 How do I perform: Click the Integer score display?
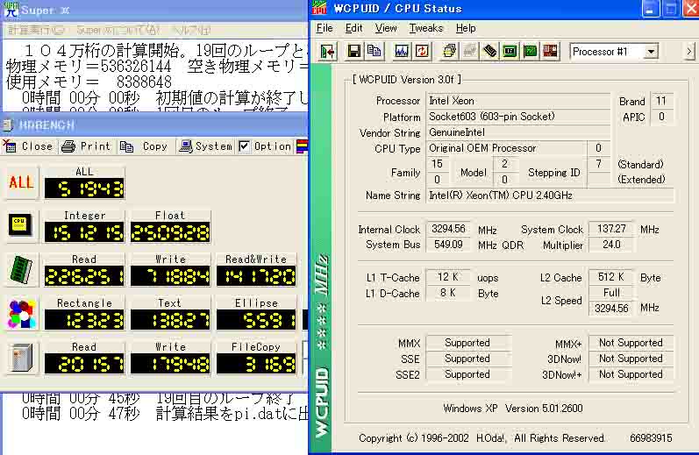click(84, 232)
